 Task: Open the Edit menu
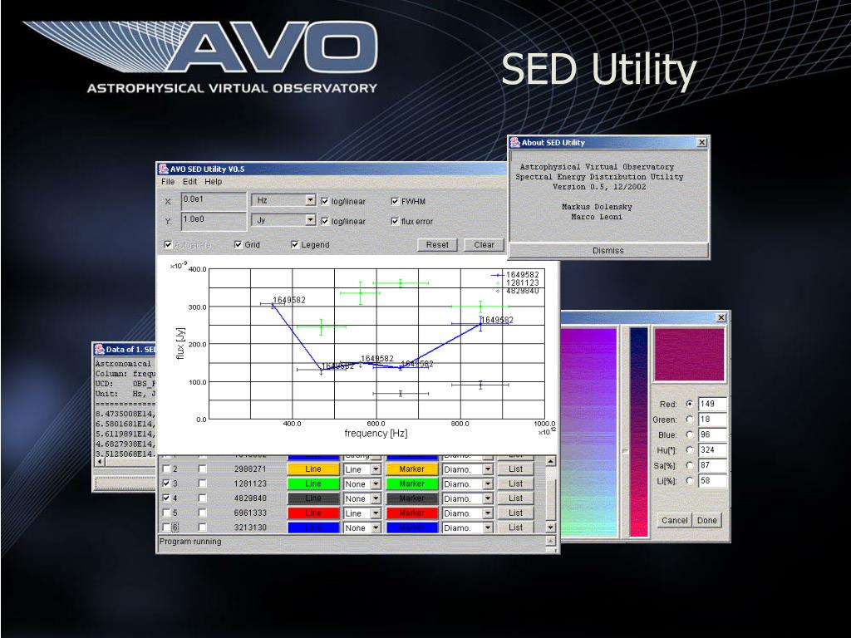[x=189, y=182]
